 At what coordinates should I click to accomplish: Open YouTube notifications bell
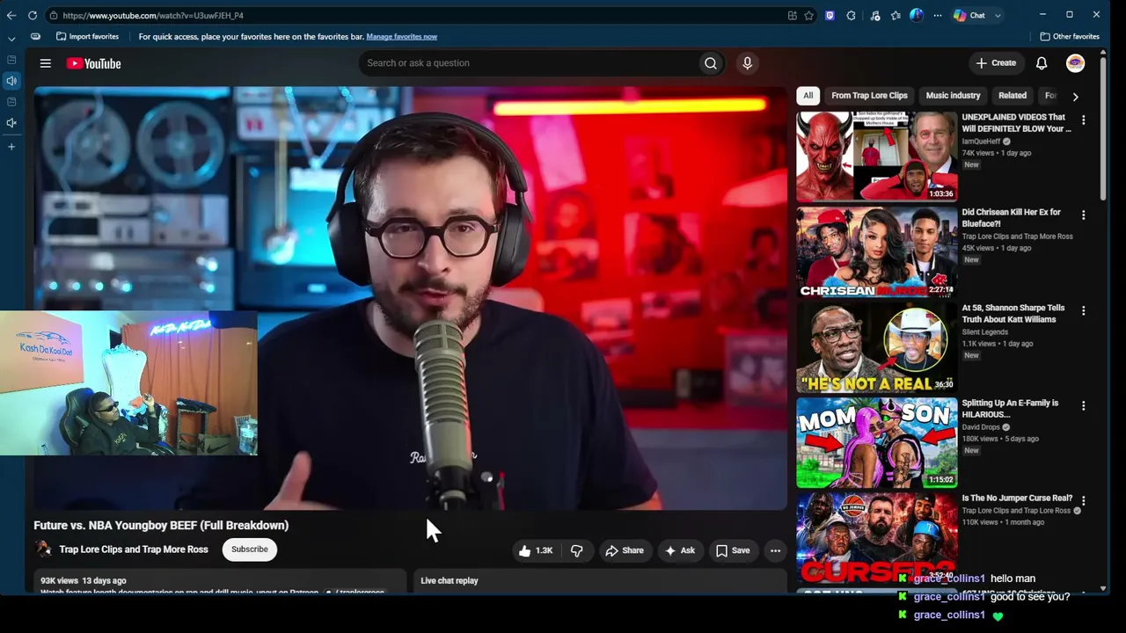(1042, 63)
